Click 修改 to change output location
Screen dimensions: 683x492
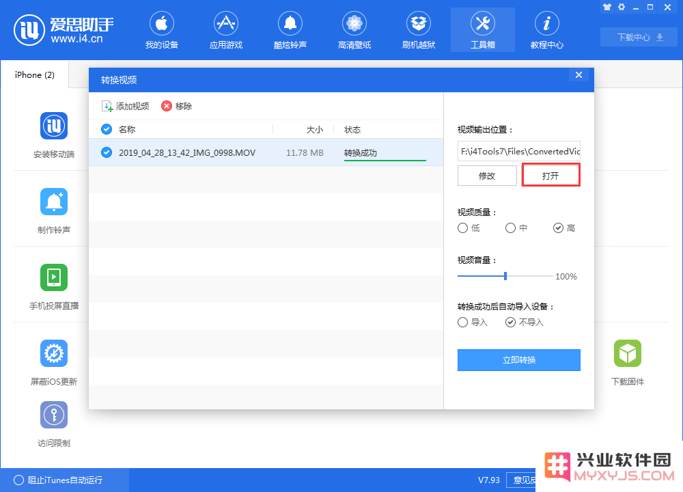(487, 176)
